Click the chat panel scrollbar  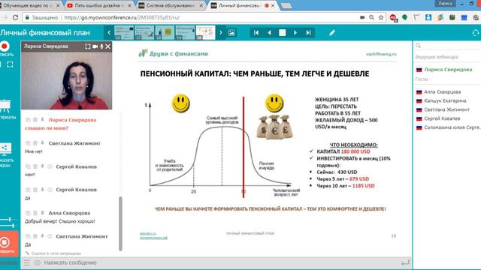[120, 223]
